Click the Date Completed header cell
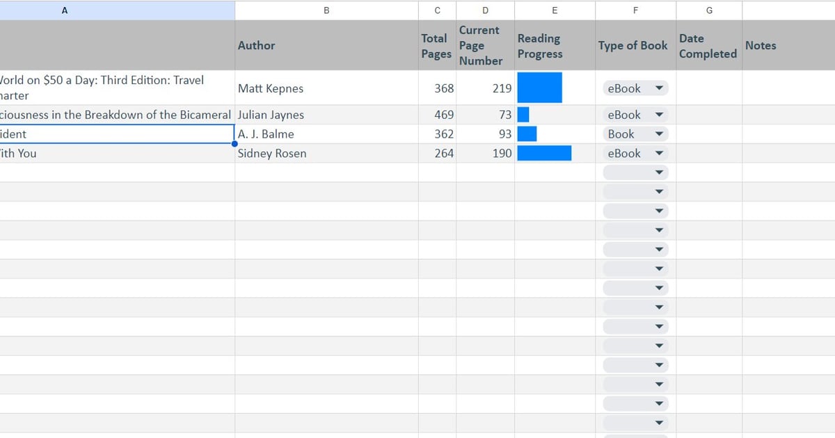 [708, 45]
